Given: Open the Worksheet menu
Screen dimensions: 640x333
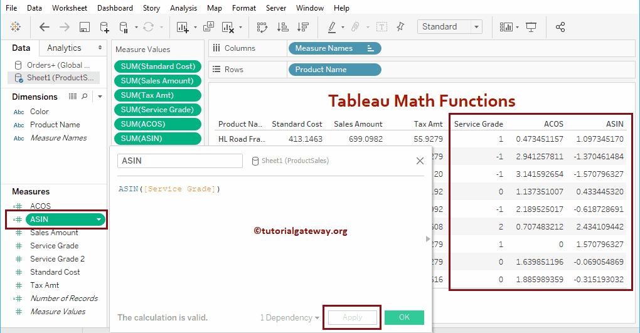Looking at the screenshot, I should tap(70, 8).
